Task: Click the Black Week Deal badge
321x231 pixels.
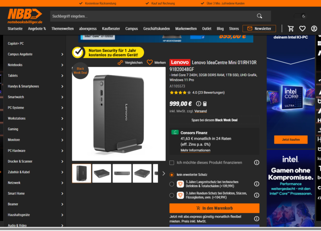Action: [x=80, y=70]
